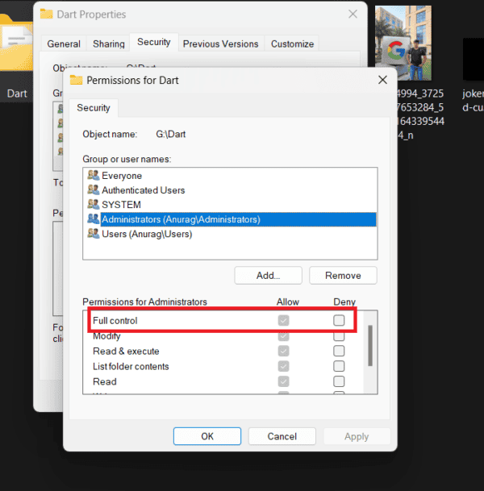Open the General tab in Dart Properties
This screenshot has width=484, height=491.
point(64,44)
